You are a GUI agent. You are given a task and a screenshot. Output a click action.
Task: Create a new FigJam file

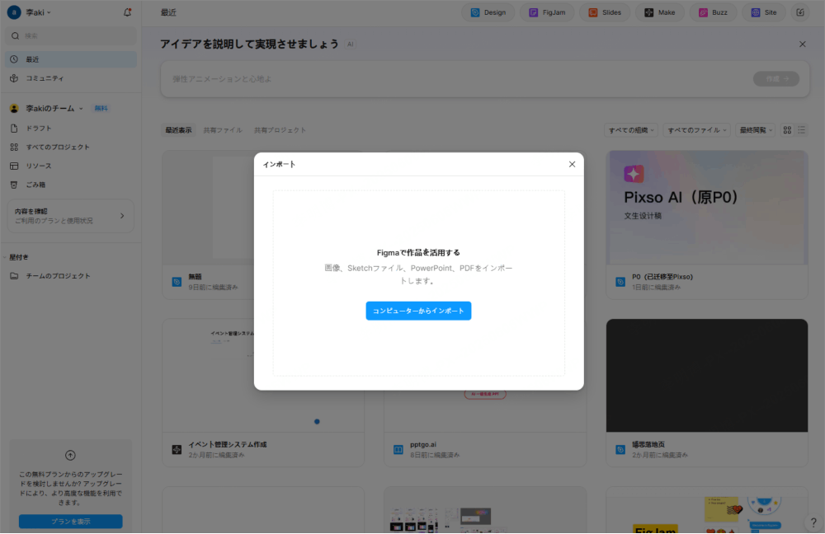[547, 12]
